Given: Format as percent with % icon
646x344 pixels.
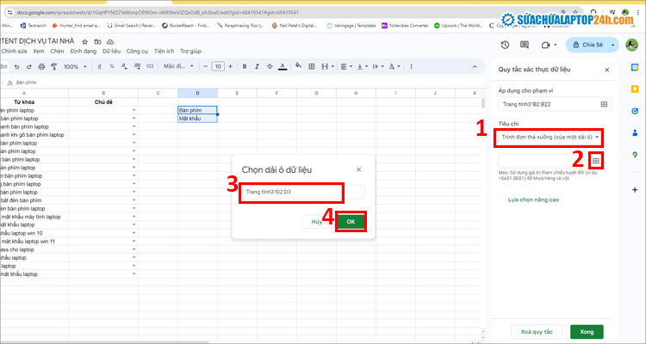Looking at the screenshot, I should [x=112, y=66].
